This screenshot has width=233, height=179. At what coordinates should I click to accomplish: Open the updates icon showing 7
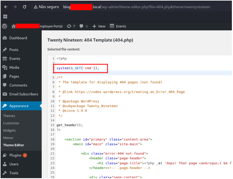pyautogui.click(x=71, y=26)
